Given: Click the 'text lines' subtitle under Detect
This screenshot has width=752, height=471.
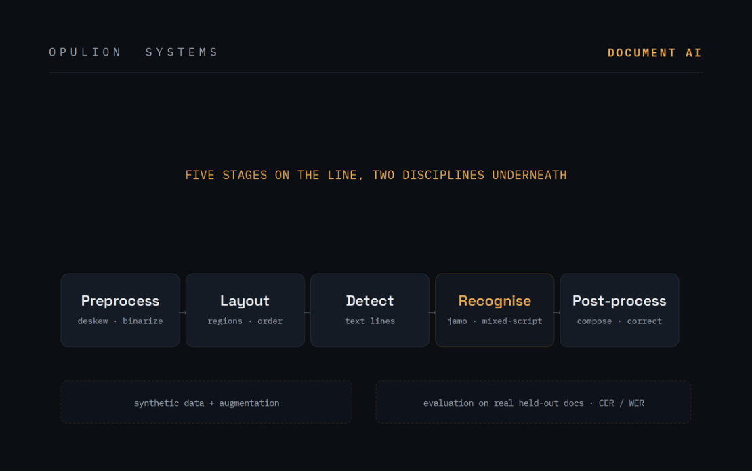Looking at the screenshot, I should coord(370,321).
